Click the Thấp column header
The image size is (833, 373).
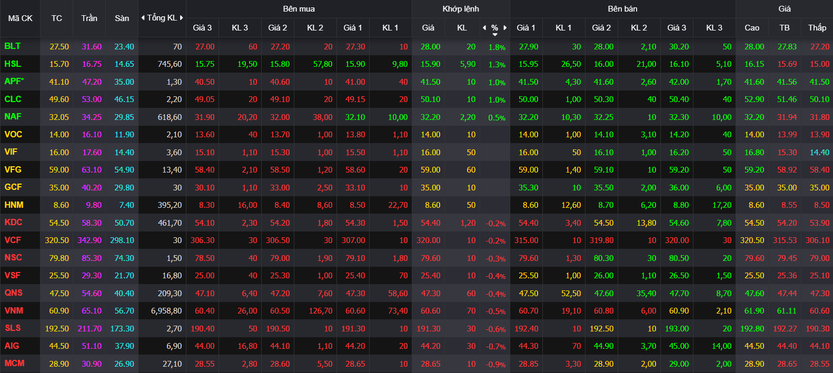817,28
